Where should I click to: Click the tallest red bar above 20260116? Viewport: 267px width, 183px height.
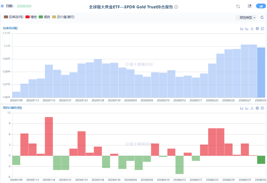point(49,136)
